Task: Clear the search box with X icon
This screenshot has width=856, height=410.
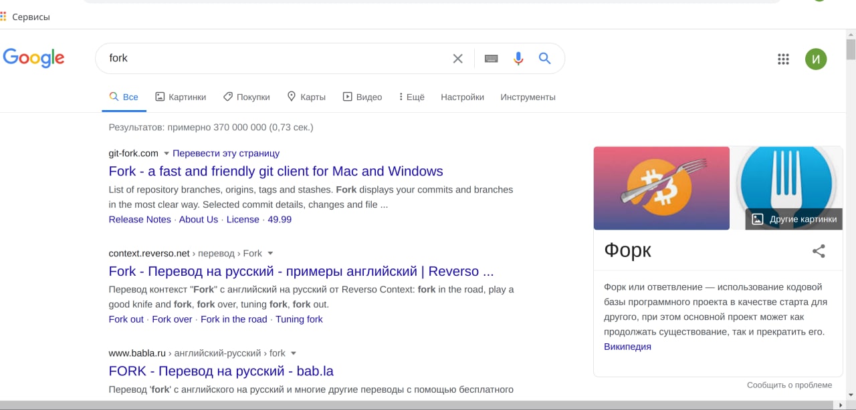Action: (457, 59)
